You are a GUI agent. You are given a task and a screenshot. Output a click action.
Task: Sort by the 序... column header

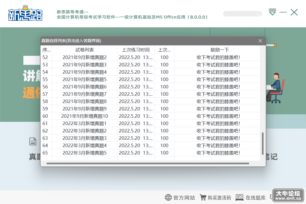click(x=46, y=50)
